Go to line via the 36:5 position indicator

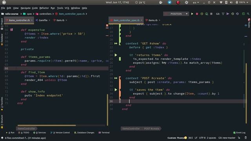tap(191, 138)
